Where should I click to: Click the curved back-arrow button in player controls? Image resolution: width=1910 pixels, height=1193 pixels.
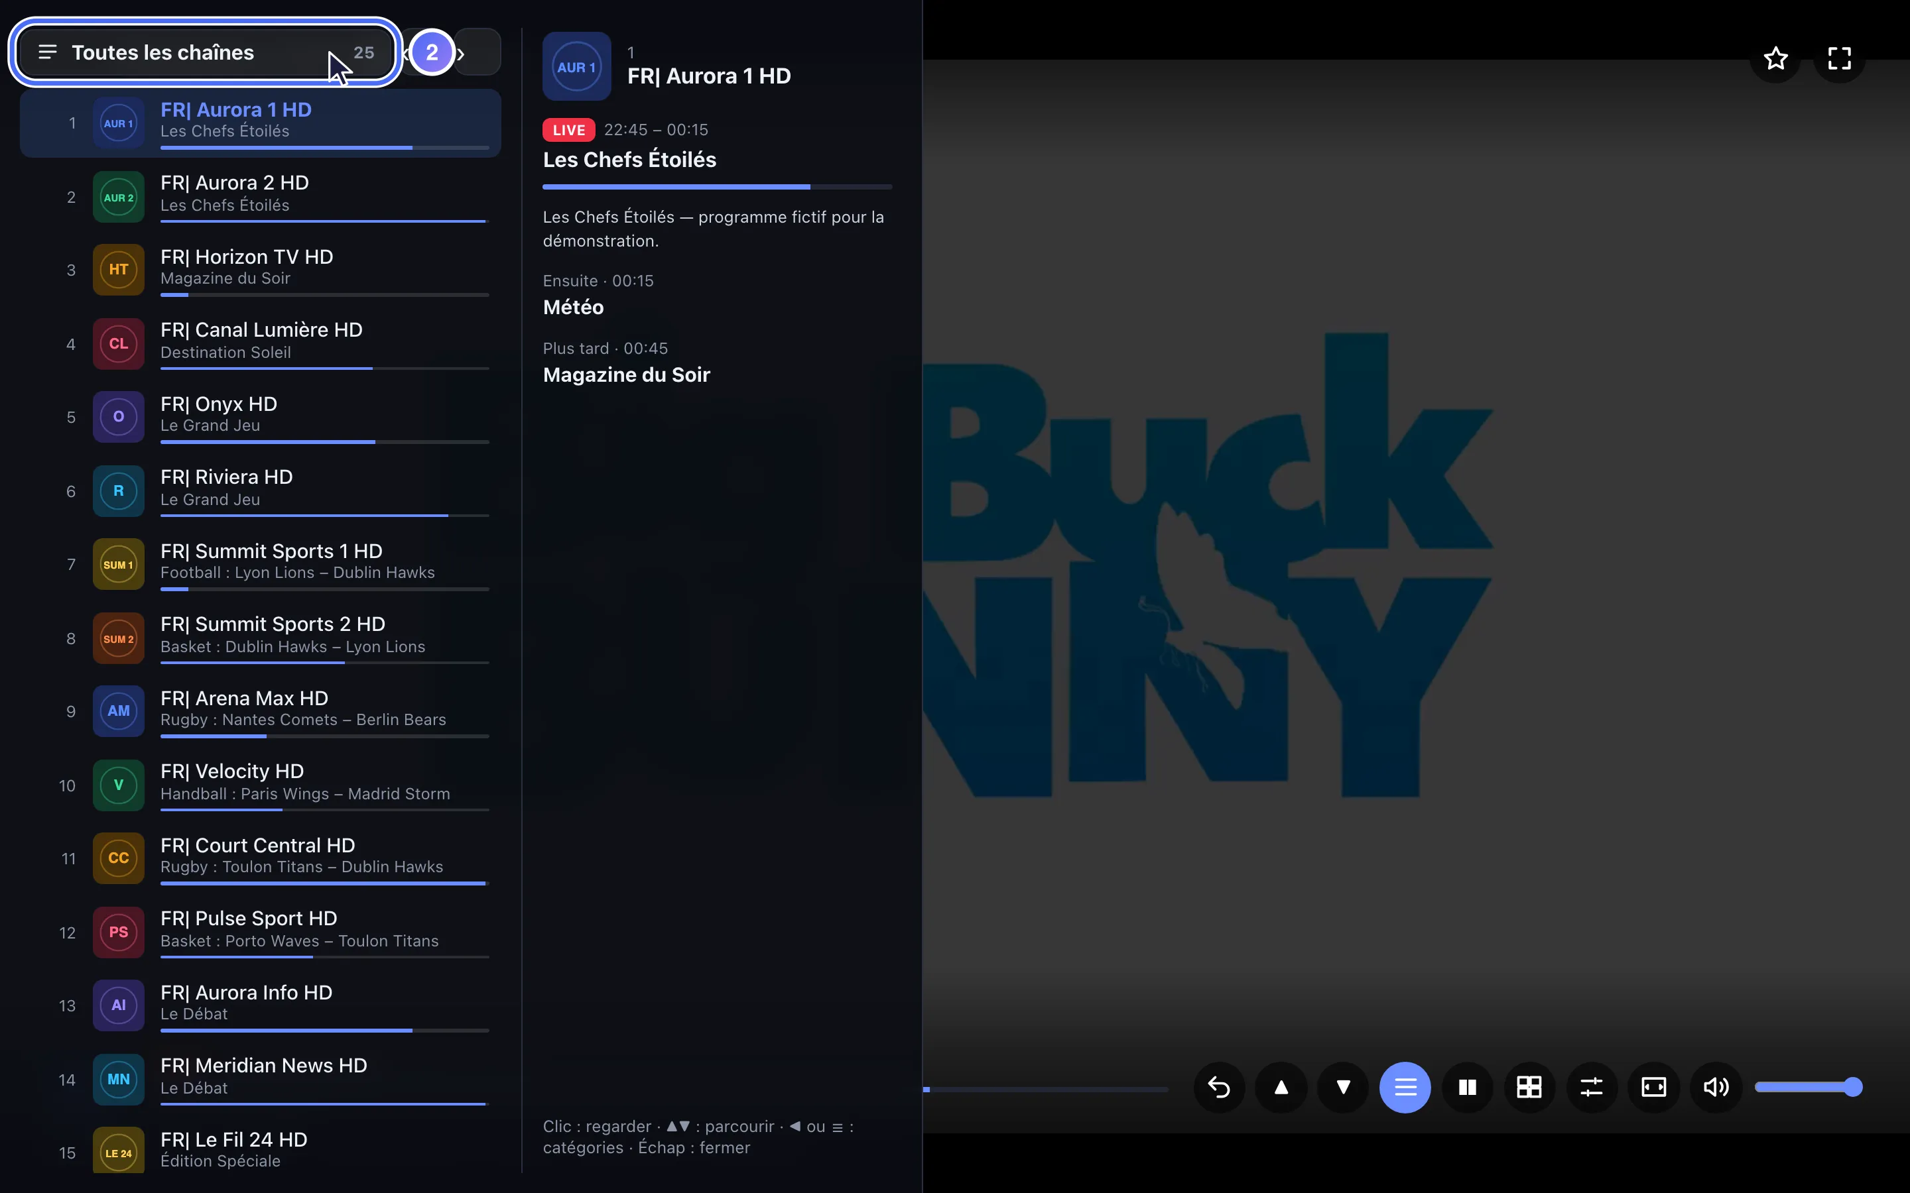pyautogui.click(x=1218, y=1087)
